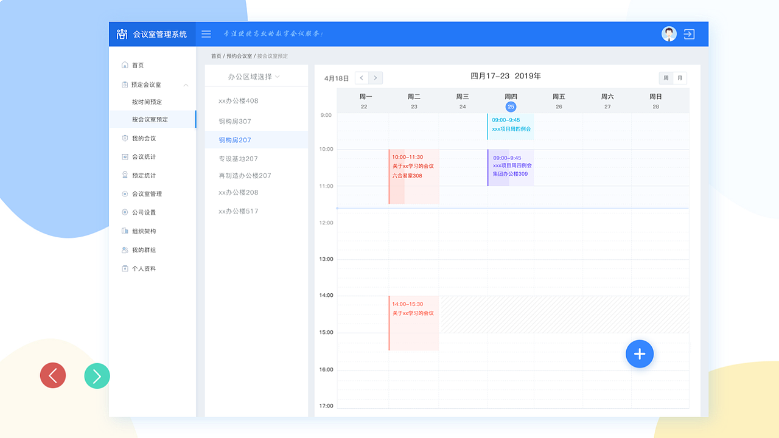779x438 pixels.
Task: Switch calendar to 月 month view
Action: (680, 78)
